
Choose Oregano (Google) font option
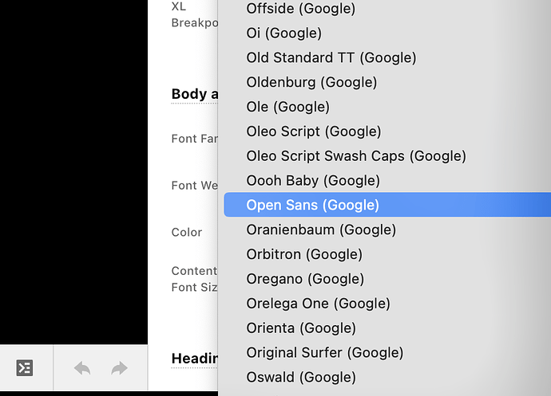304,279
